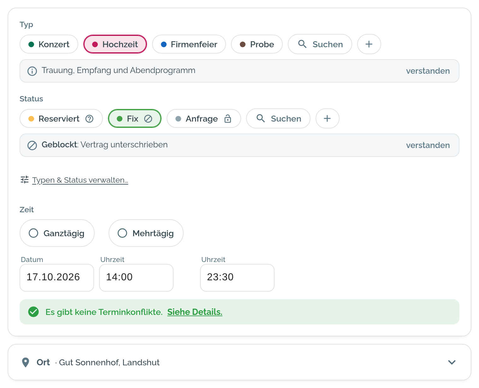
Task: Open Suchen in the Status row
Action: pos(278,118)
